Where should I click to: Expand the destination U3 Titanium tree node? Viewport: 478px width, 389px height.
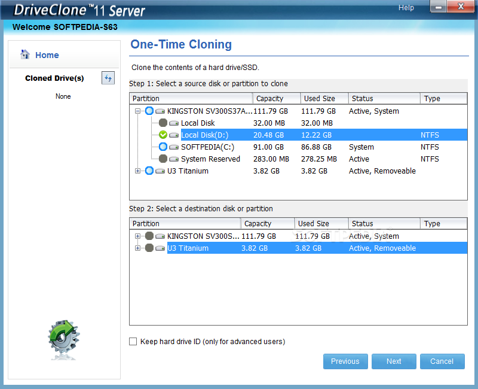coord(138,248)
